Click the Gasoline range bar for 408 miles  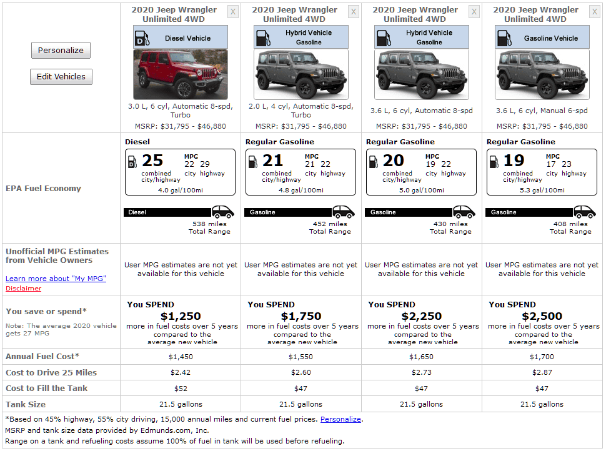tap(530, 212)
